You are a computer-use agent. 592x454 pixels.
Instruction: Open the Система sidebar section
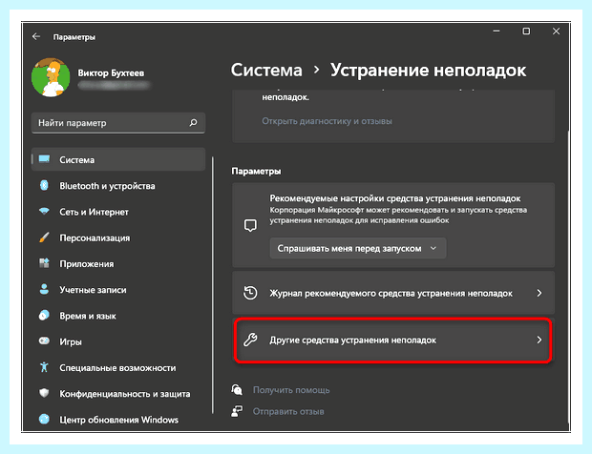coord(118,159)
